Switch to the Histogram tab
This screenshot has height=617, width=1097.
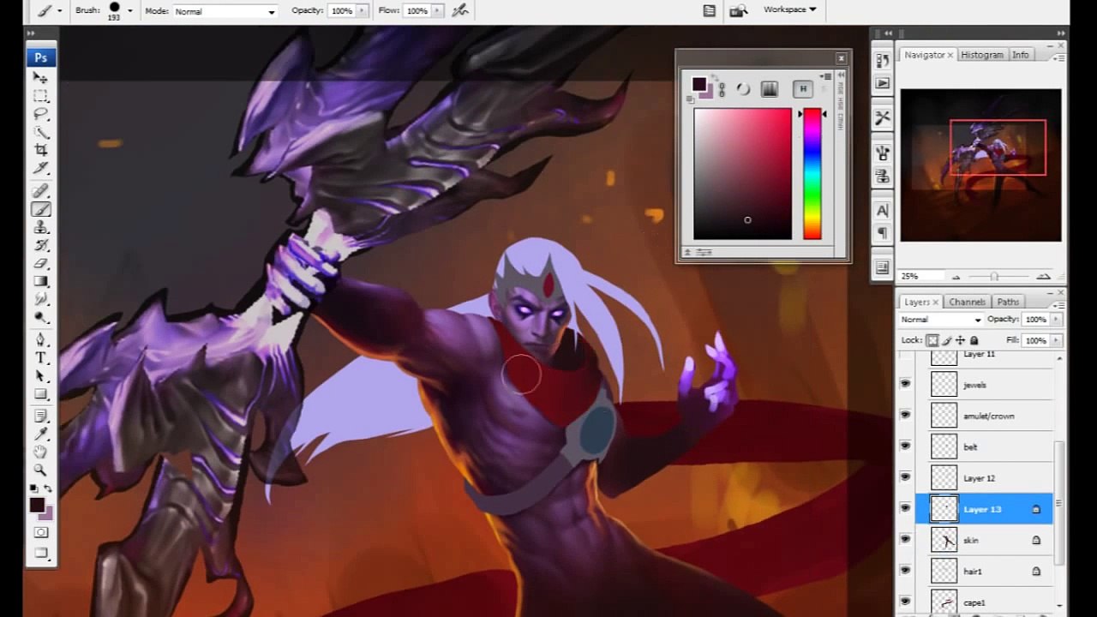point(982,55)
